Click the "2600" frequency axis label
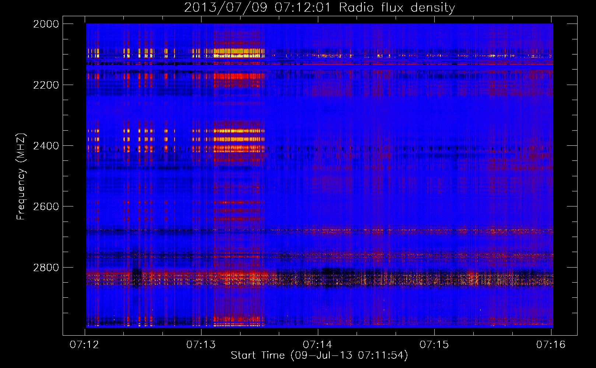 (46, 206)
